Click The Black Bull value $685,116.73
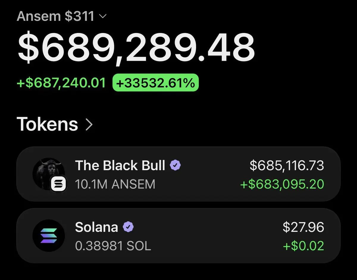The height and width of the screenshot is (280, 357). 287,165
